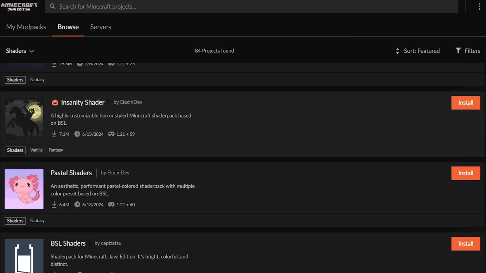Open the Sort: Featured dropdown
This screenshot has width=486, height=273.
pyautogui.click(x=422, y=51)
